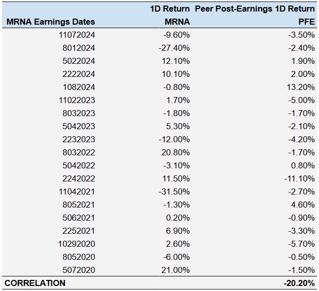Viewport: 319px width, 291px height.
Task: Click earnings date 8012024
Action: point(79,48)
